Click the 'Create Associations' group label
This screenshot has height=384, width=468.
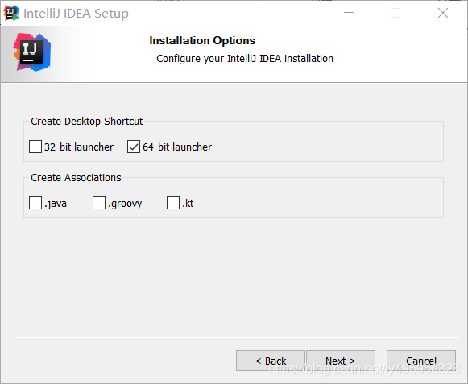coord(76,178)
